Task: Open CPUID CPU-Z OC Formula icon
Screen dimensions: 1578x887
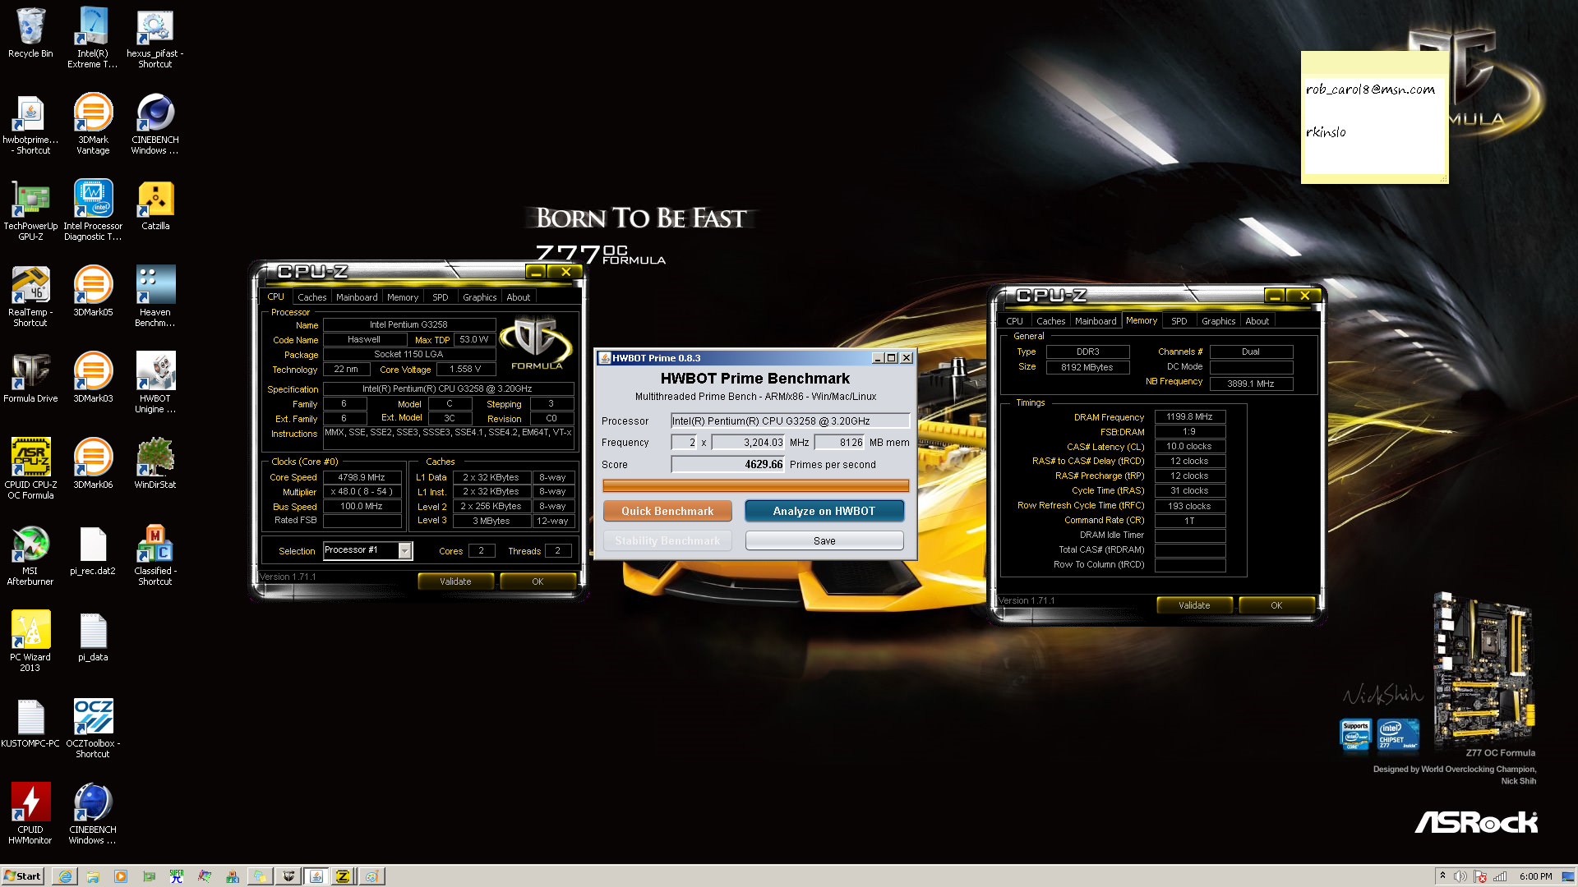Action: point(30,469)
